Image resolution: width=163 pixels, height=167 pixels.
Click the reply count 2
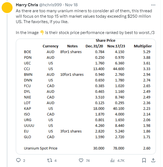click(24, 160)
